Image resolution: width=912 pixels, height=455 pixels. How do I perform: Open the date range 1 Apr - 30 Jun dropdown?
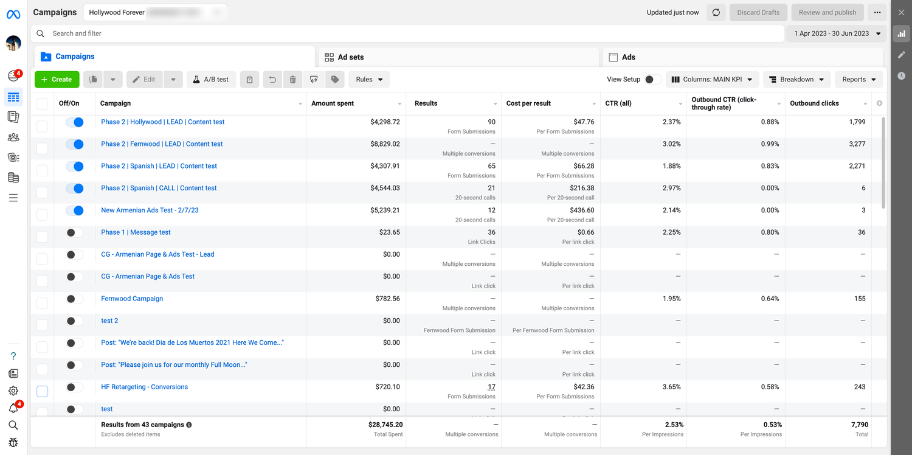tap(837, 33)
